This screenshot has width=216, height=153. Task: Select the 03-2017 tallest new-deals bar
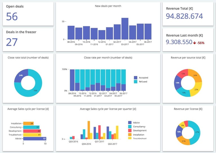pyautogui.click(x=125, y=29)
